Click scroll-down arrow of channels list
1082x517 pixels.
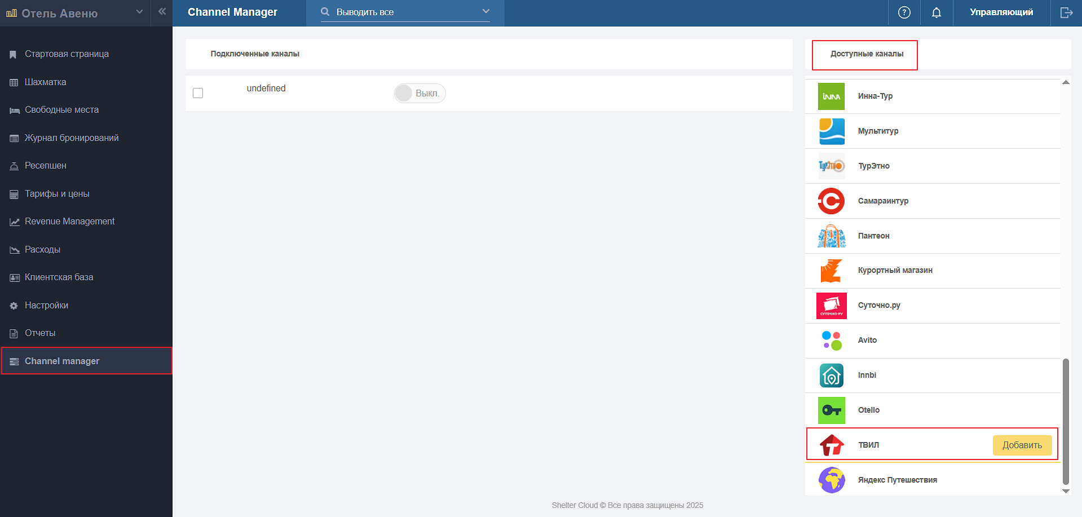click(1066, 491)
